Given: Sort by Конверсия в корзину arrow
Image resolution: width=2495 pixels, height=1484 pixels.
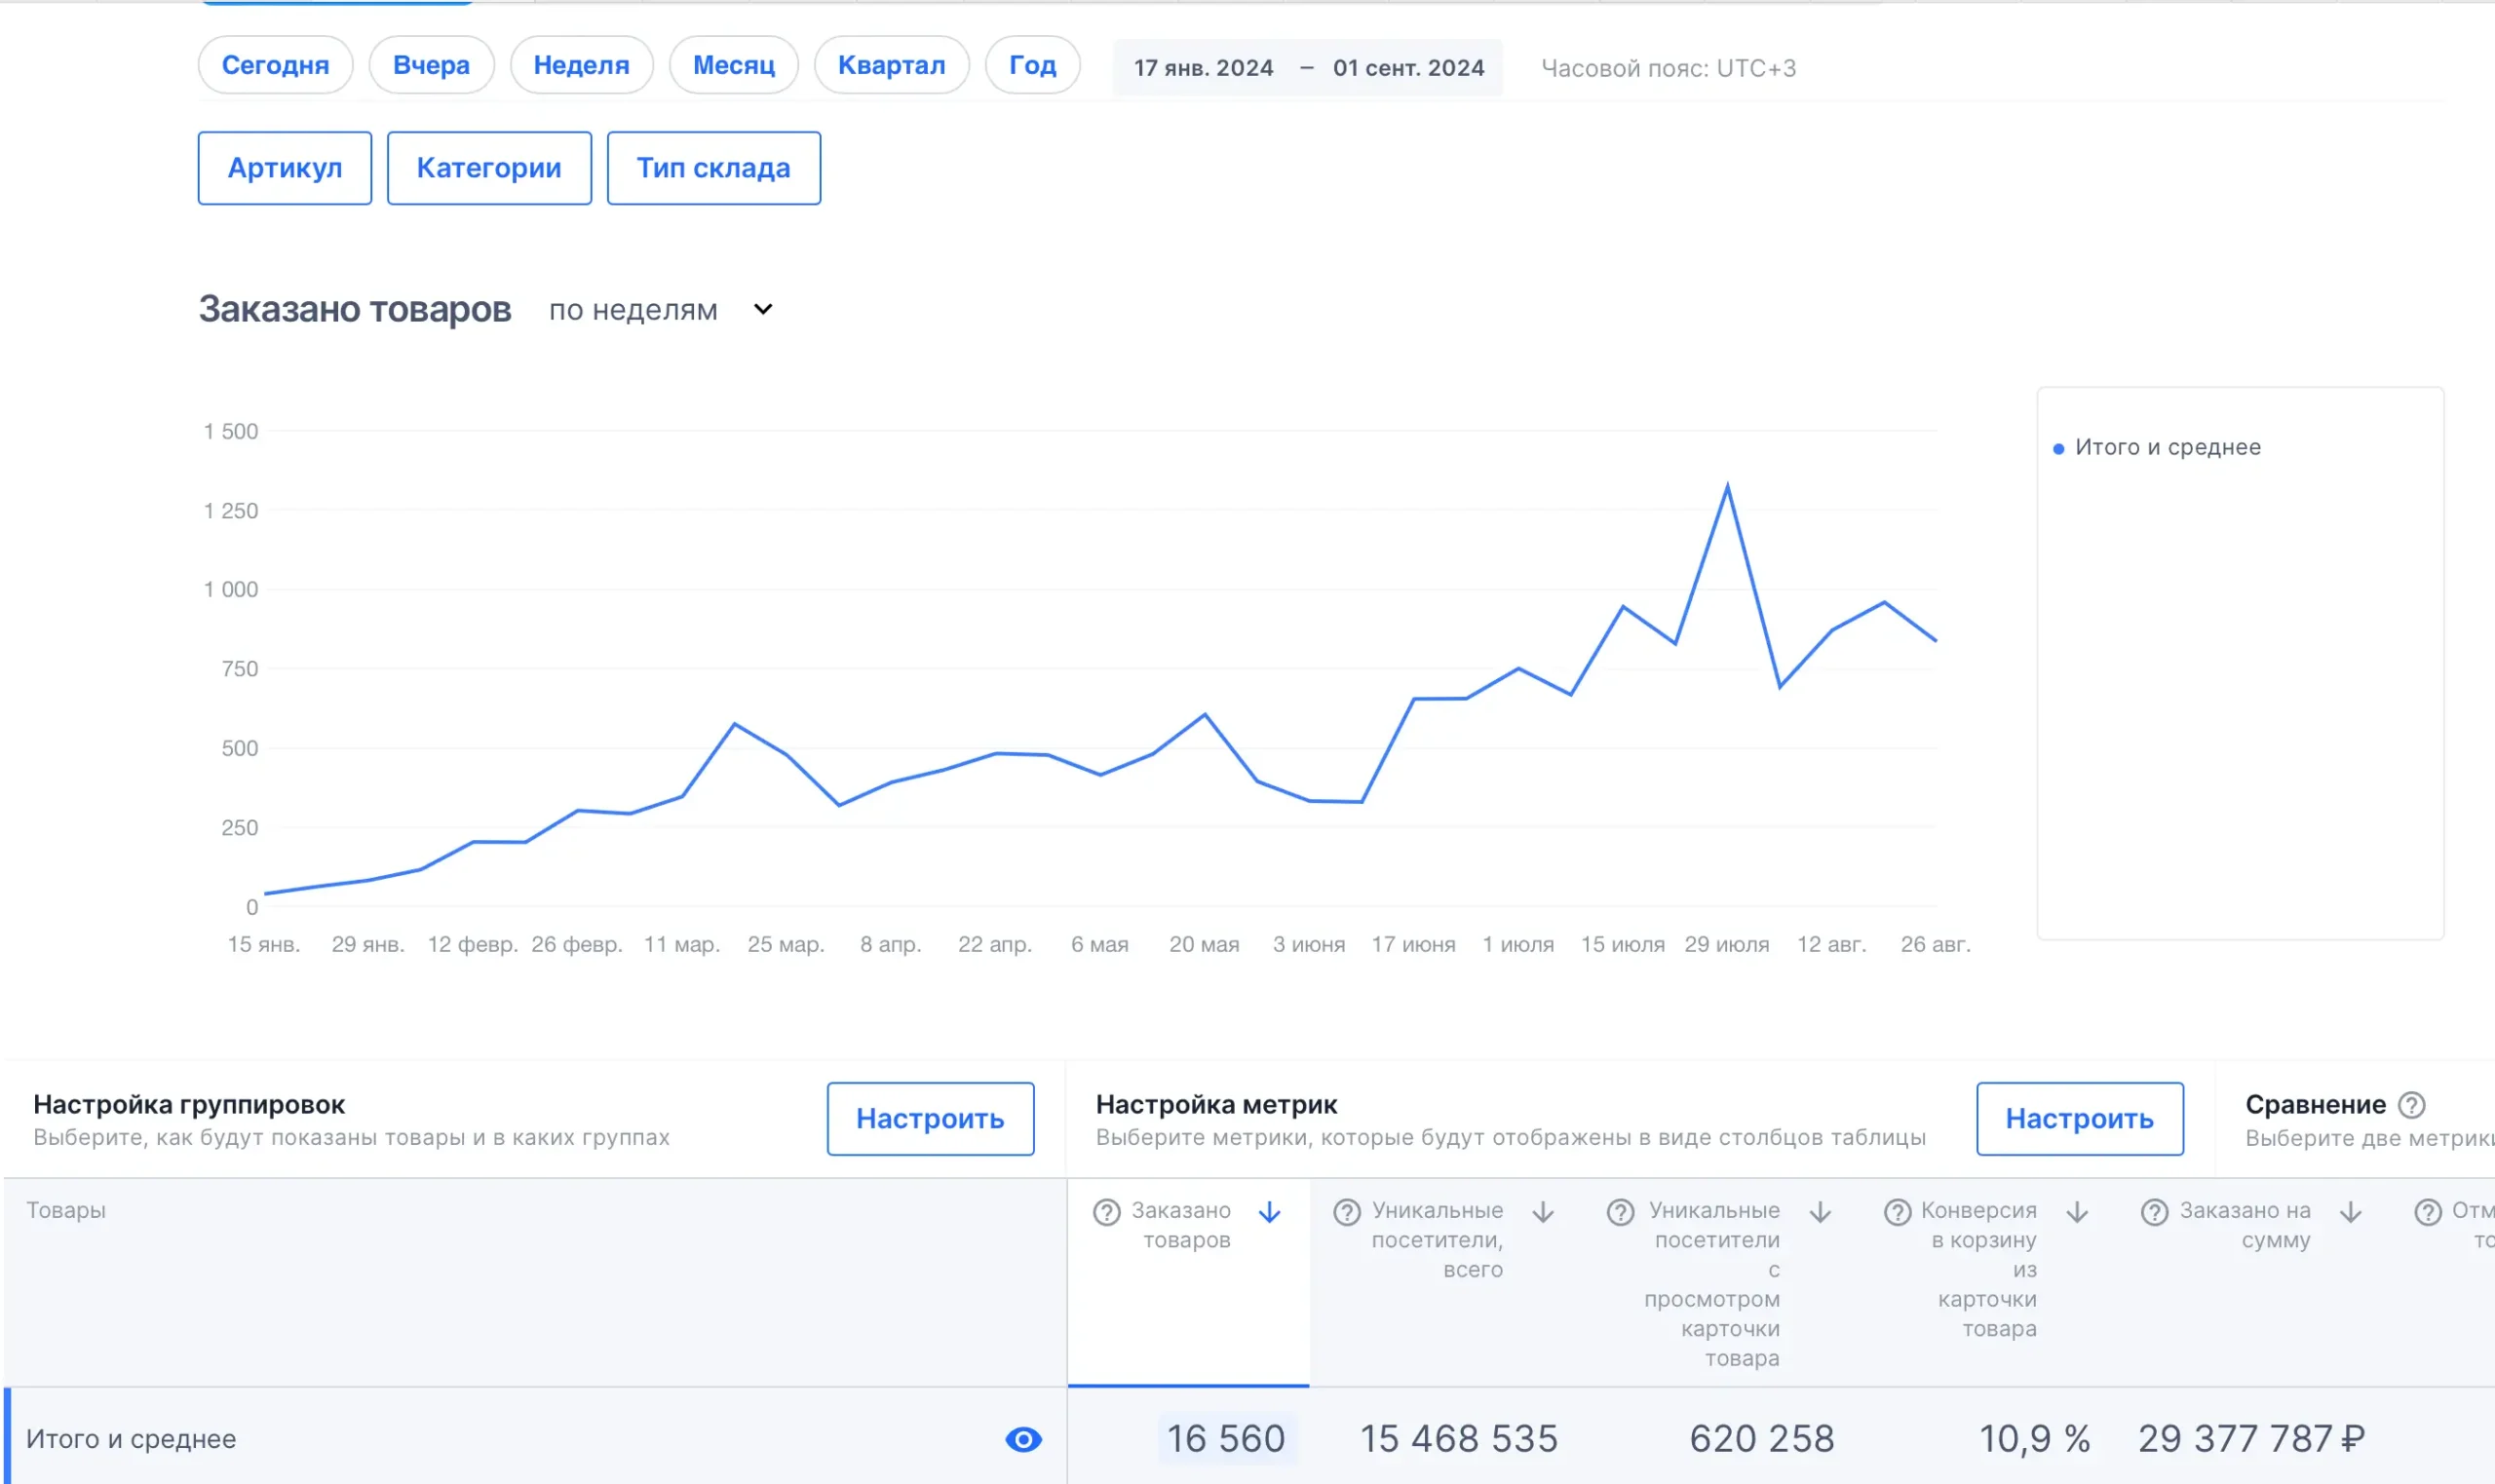Looking at the screenshot, I should click(2077, 1212).
